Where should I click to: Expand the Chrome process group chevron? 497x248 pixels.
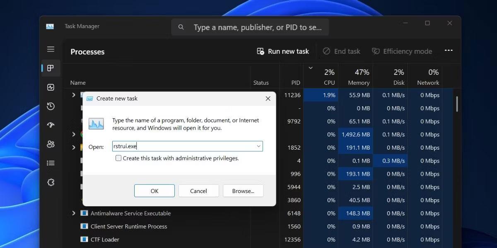click(x=74, y=134)
